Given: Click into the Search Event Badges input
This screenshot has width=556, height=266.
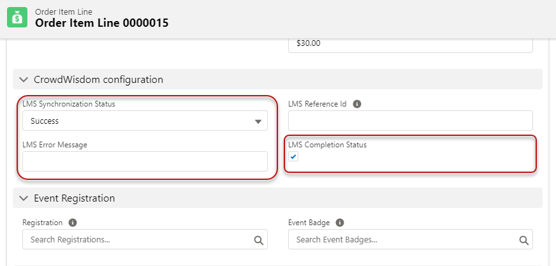Looking at the screenshot, I should [403, 240].
